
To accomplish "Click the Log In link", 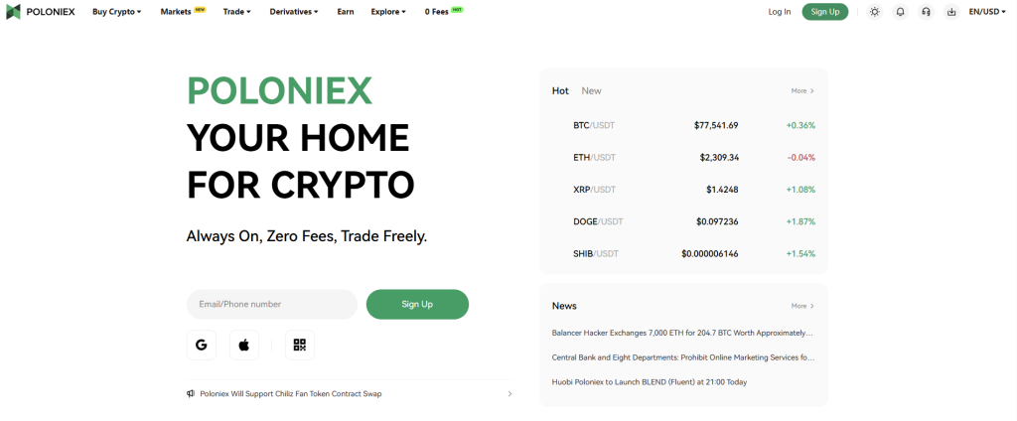I will (x=780, y=12).
